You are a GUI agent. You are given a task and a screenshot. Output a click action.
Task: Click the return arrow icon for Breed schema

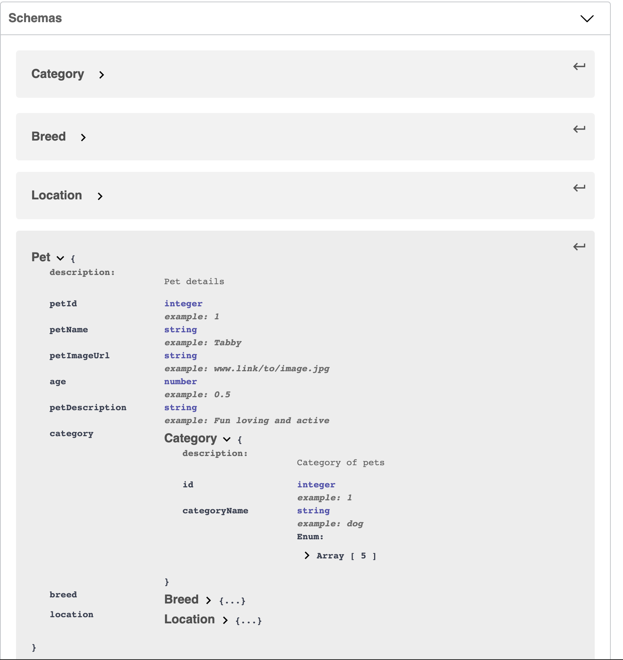click(x=579, y=129)
